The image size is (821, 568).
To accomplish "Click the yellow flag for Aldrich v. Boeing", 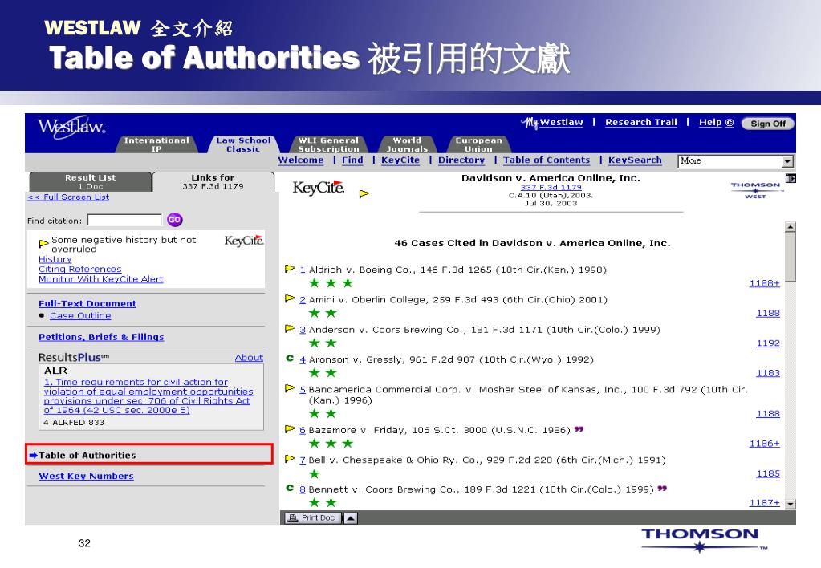I will click(x=290, y=269).
